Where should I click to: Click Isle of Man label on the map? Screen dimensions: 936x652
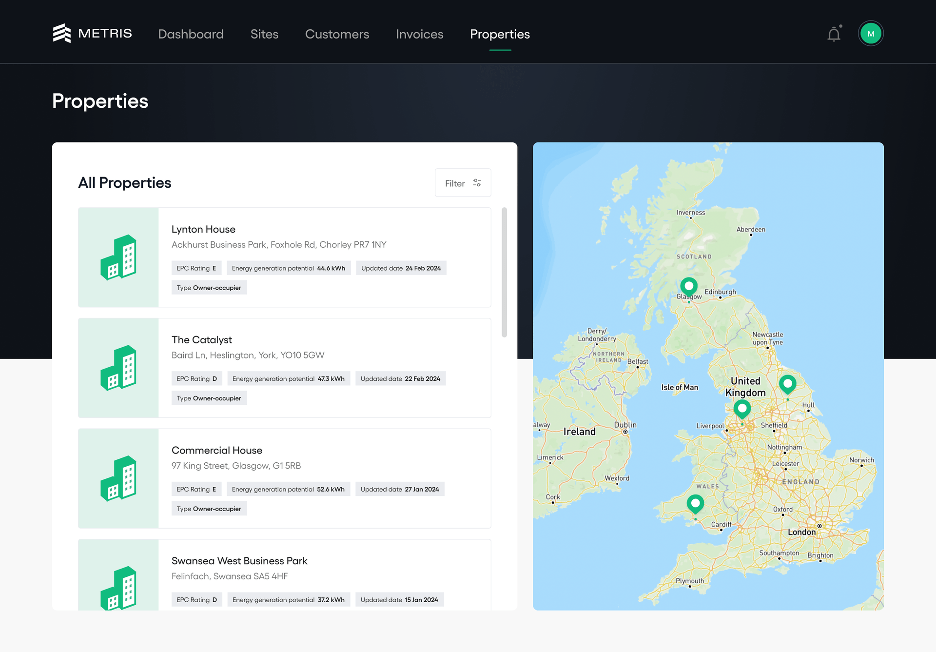point(680,387)
